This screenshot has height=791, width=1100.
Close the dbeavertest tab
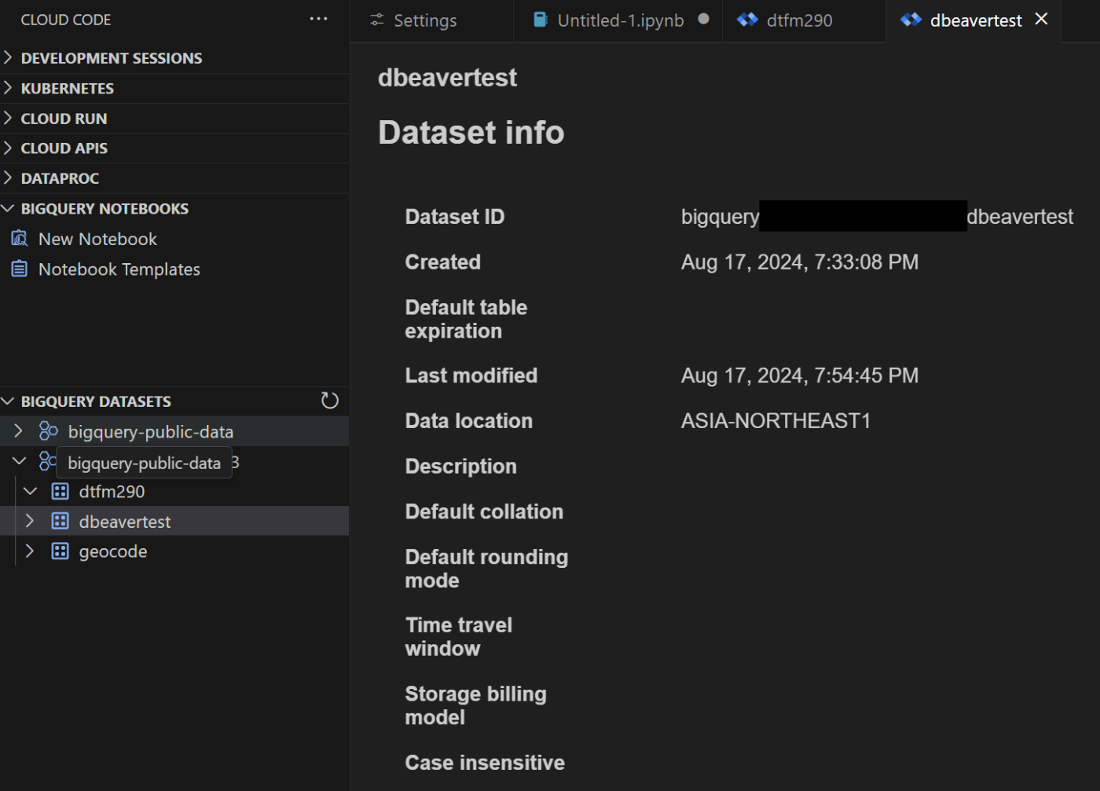[1041, 19]
